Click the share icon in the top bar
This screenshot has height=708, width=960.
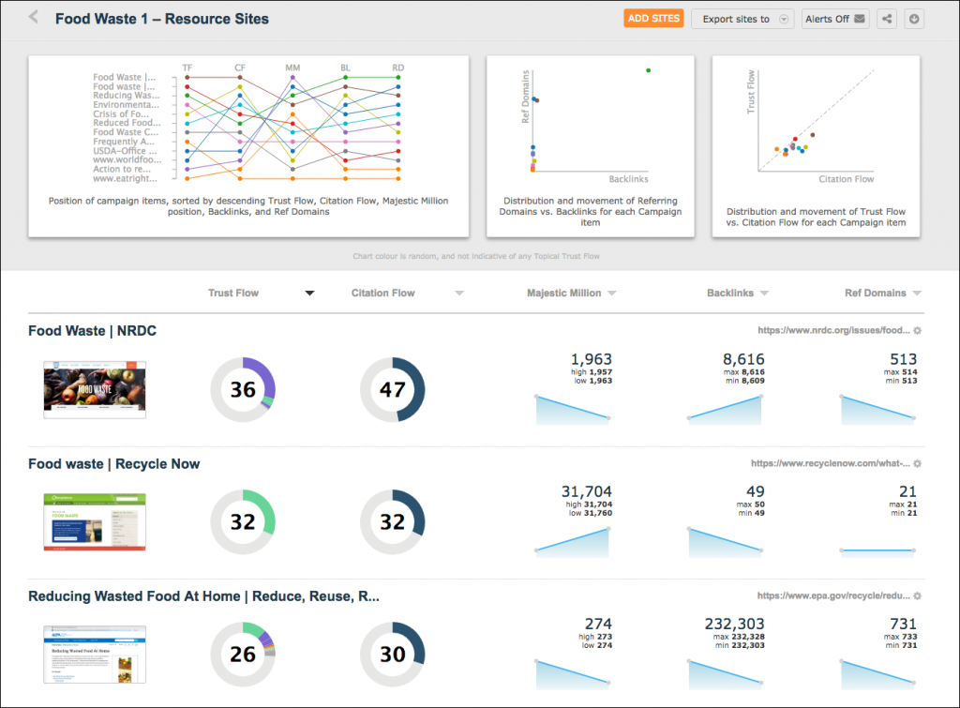pyautogui.click(x=887, y=19)
